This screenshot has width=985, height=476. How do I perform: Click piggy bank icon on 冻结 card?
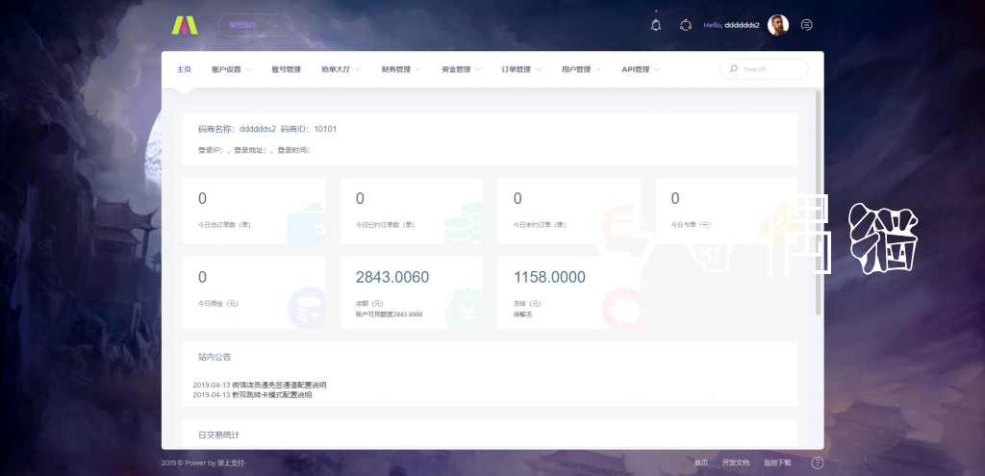pyautogui.click(x=621, y=309)
